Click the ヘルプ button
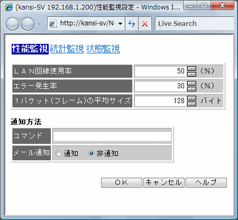The image size is (238, 220). (206, 182)
